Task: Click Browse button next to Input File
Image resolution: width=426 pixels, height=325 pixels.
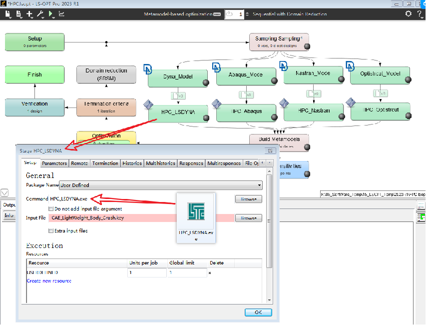Action: tap(249, 218)
